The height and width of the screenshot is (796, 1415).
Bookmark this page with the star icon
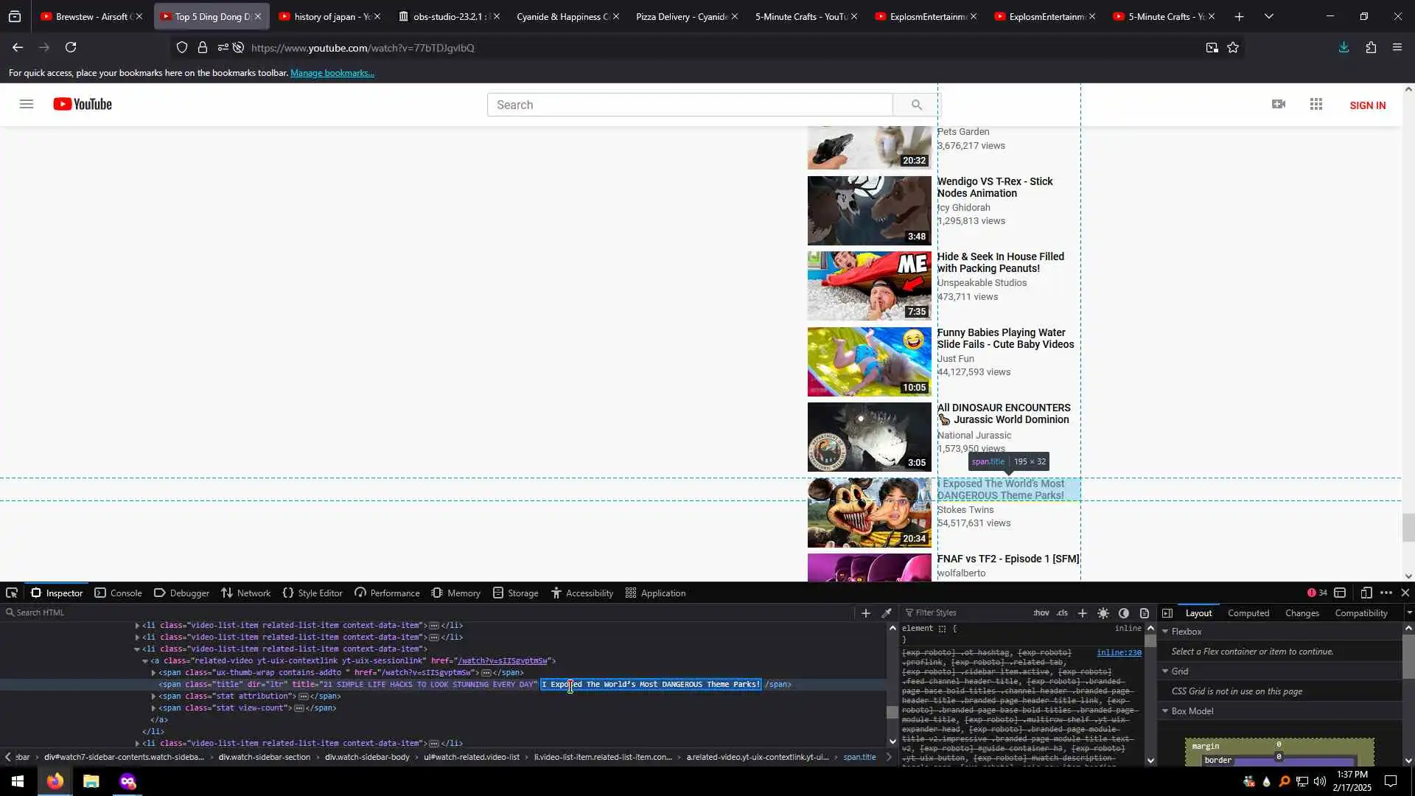[x=1233, y=47]
